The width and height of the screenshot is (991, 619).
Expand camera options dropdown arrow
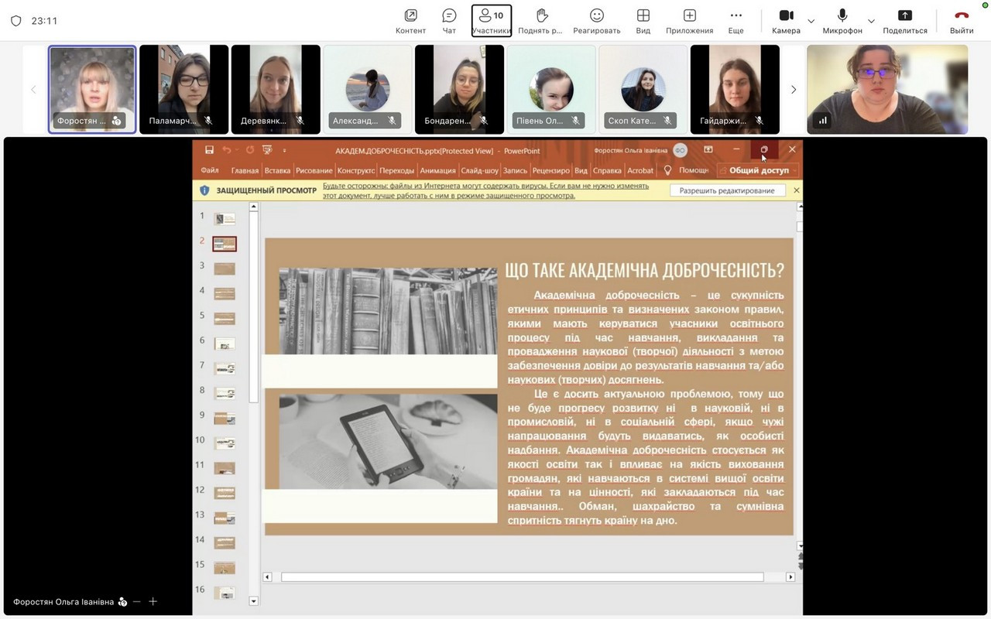tap(811, 21)
